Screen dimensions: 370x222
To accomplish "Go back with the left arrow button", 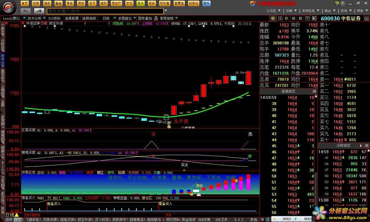I will tap(25, 11).
